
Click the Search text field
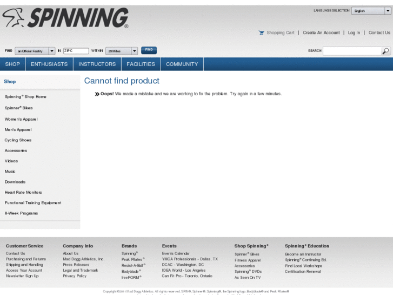point(352,51)
